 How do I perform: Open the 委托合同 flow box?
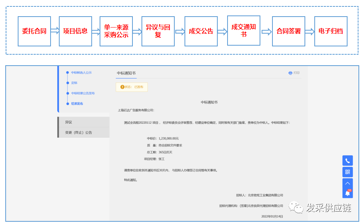tap(34, 31)
